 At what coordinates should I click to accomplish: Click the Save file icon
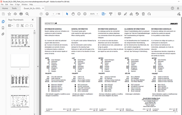[x=3, y=14]
